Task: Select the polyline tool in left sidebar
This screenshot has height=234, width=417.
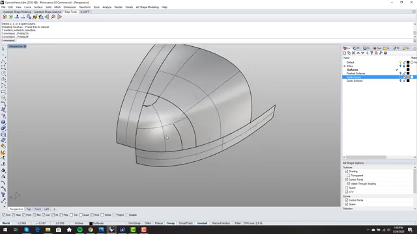Action: point(3,61)
